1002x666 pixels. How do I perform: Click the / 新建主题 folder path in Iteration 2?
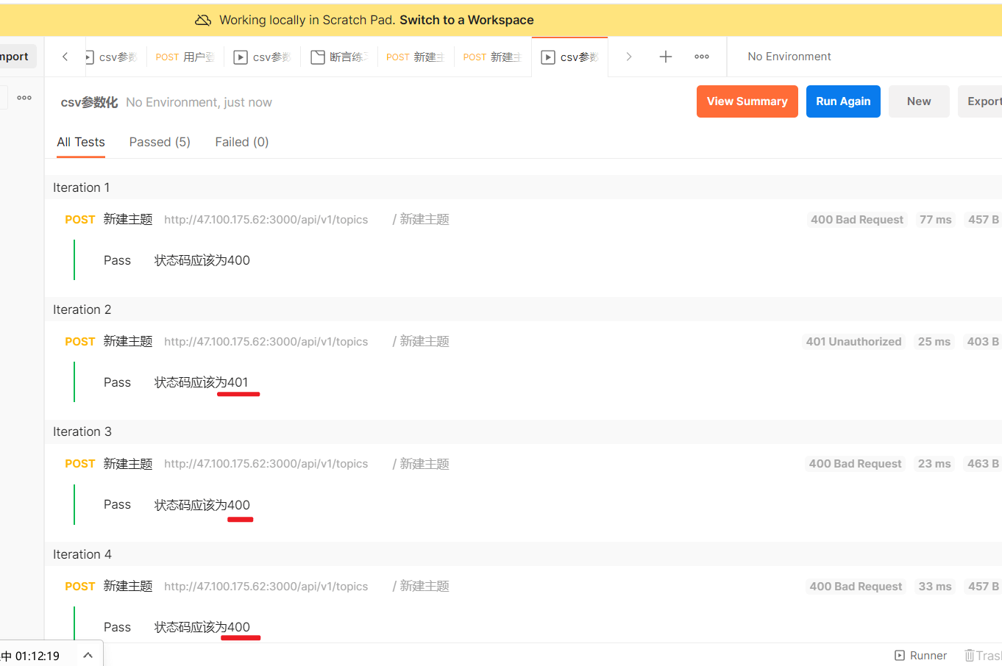pyautogui.click(x=421, y=341)
